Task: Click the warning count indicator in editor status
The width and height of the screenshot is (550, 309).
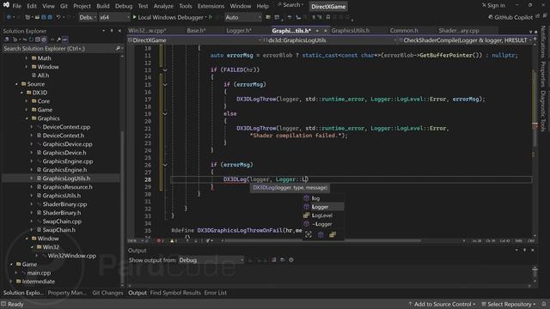Action: pos(174,240)
